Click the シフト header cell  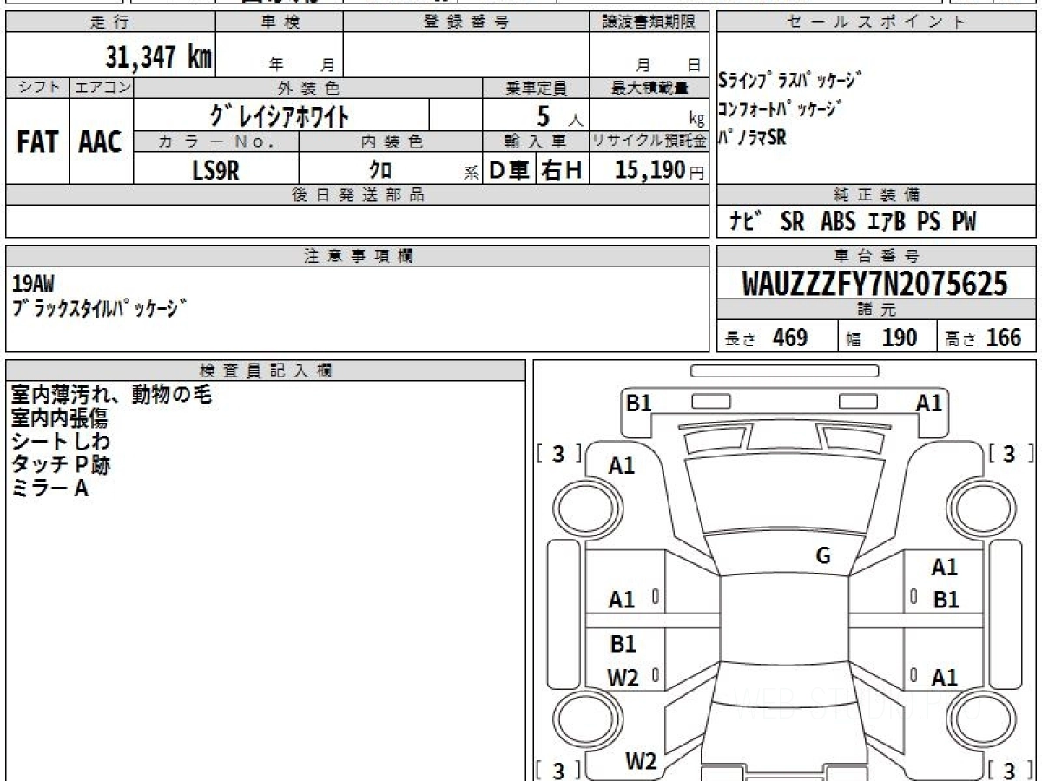[x=37, y=88]
